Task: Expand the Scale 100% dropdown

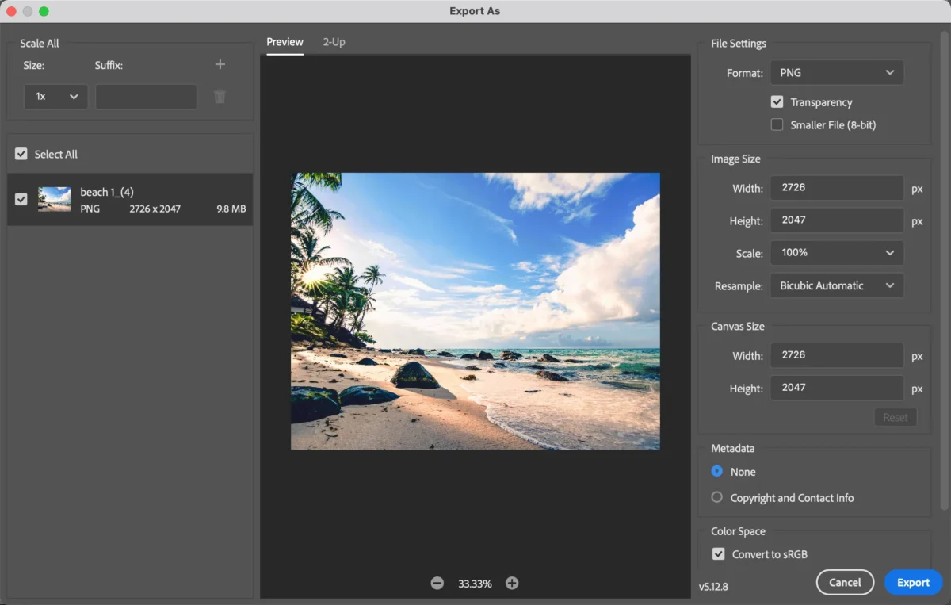Action: (x=836, y=252)
